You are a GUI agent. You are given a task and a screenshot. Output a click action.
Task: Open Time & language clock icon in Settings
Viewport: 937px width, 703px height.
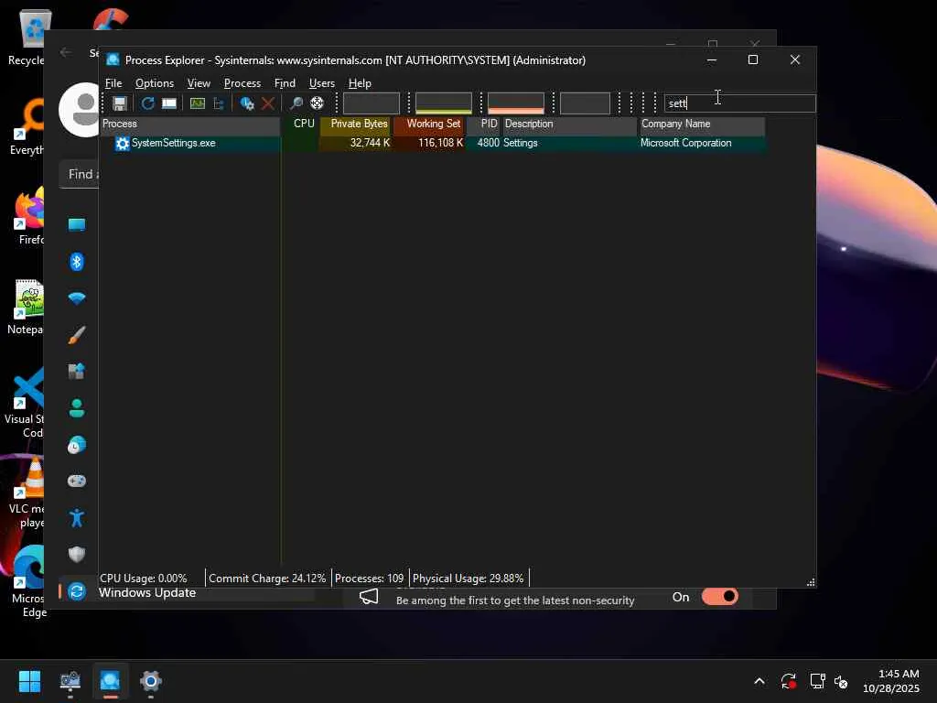77,445
